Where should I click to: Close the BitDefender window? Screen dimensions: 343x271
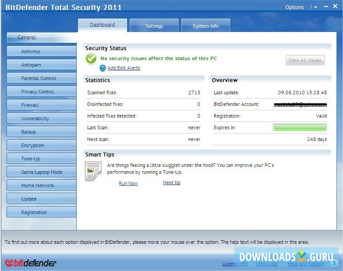pos(335,6)
